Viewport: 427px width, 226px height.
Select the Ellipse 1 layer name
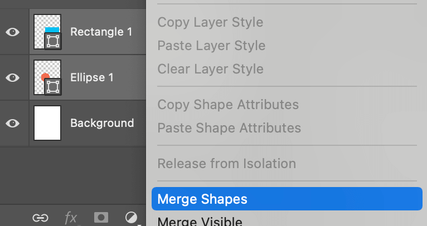click(x=92, y=77)
